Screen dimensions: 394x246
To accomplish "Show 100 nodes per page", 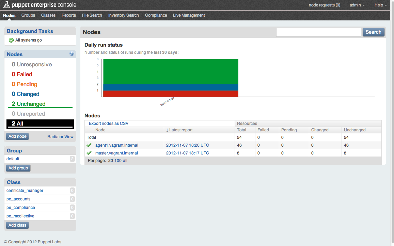I will click(x=118, y=161).
